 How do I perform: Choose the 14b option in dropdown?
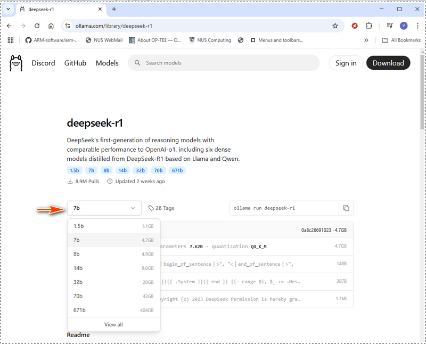tap(113, 268)
